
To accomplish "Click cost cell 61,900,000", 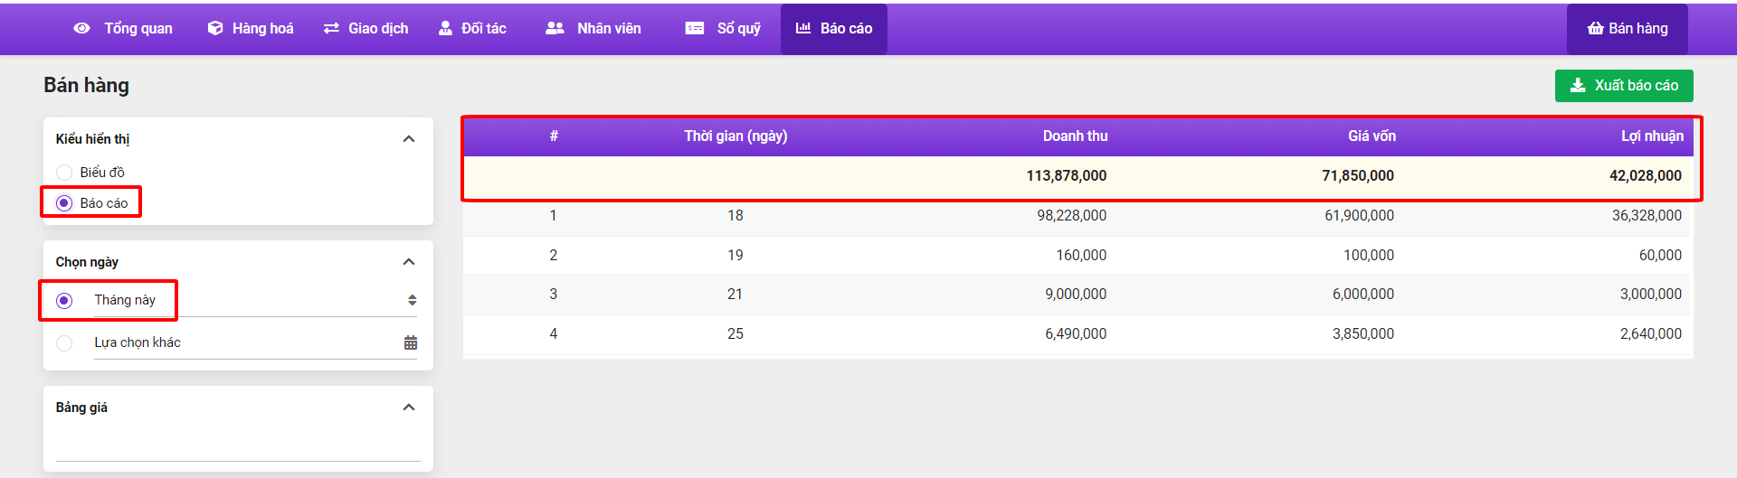I will coord(1359,215).
